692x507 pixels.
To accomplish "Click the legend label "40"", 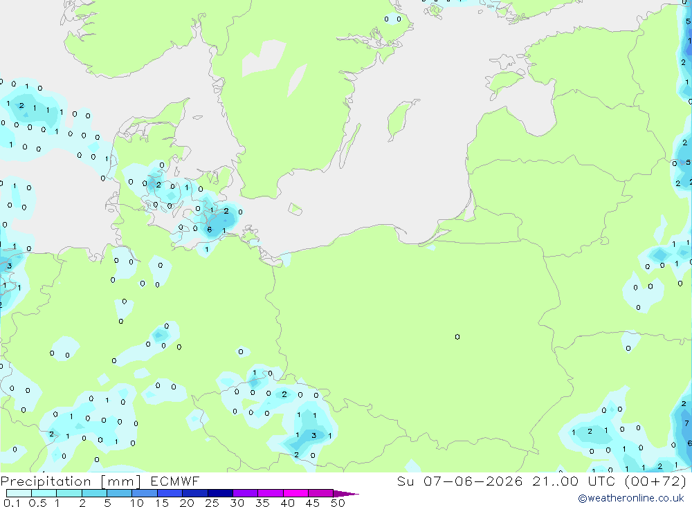I will point(288,503).
